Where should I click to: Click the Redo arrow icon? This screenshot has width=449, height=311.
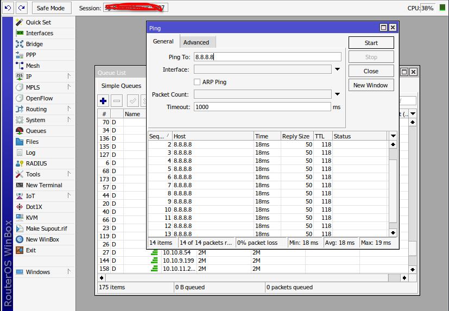(x=22, y=8)
